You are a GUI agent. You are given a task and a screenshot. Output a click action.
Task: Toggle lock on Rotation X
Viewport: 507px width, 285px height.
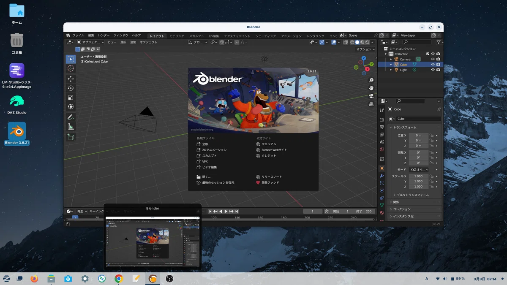pyautogui.click(x=432, y=152)
